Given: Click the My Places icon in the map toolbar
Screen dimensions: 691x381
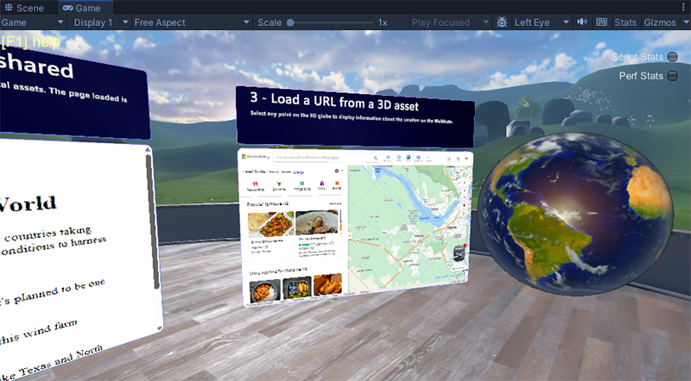Looking at the screenshot, I should [418, 158].
